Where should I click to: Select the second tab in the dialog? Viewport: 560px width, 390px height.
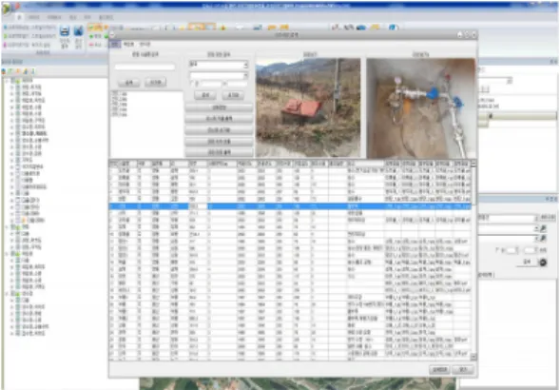(128, 45)
